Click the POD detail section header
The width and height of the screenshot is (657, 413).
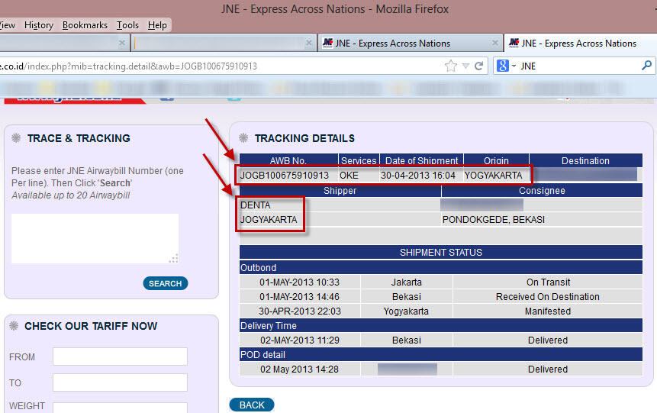click(x=441, y=355)
